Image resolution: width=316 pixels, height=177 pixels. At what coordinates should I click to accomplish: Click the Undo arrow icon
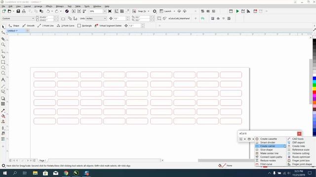[x=48, y=11]
